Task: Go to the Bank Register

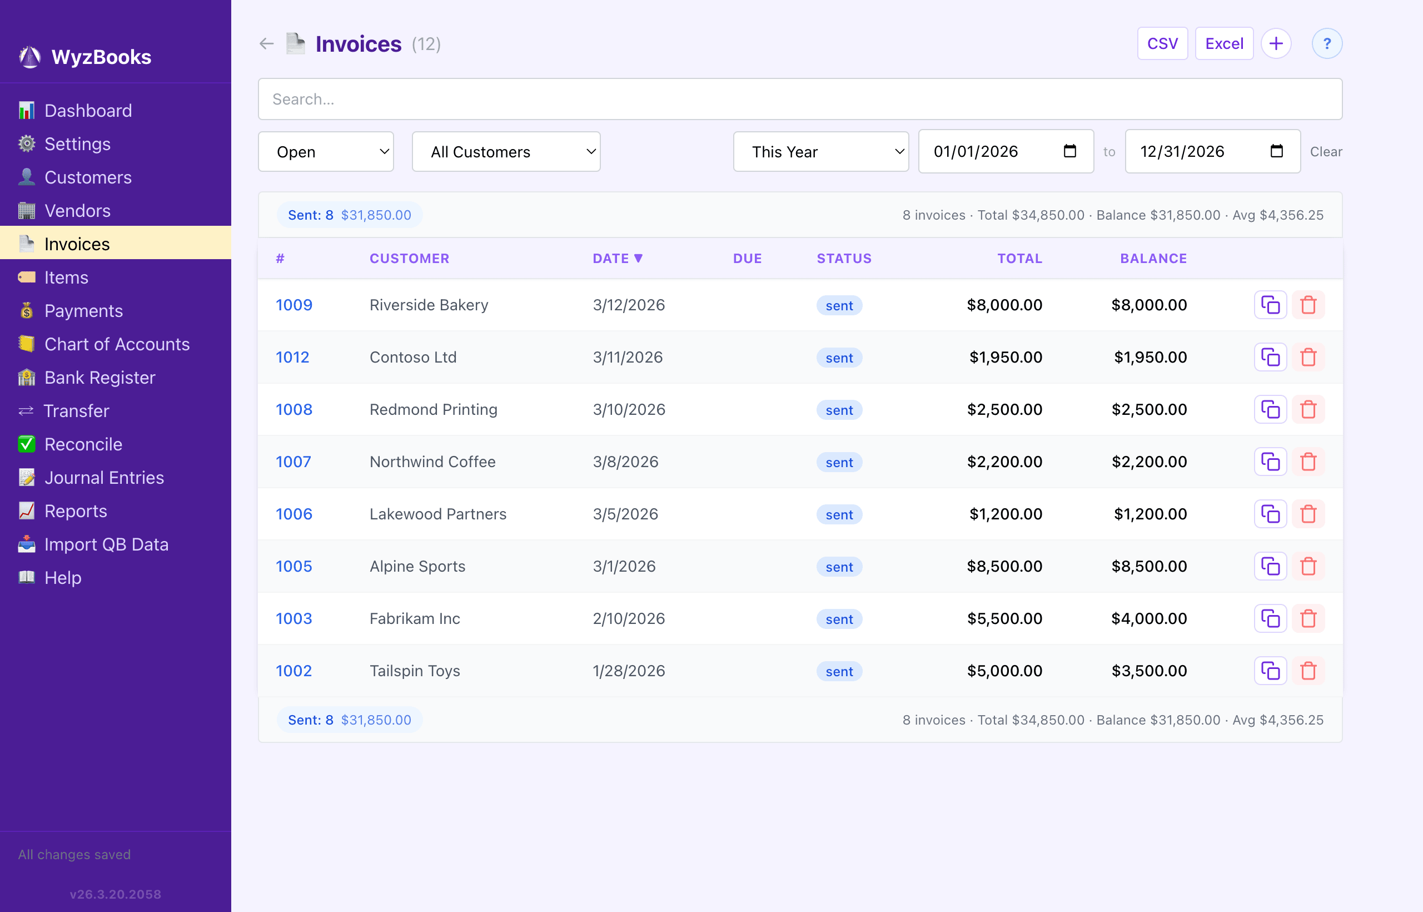Action: click(x=99, y=377)
